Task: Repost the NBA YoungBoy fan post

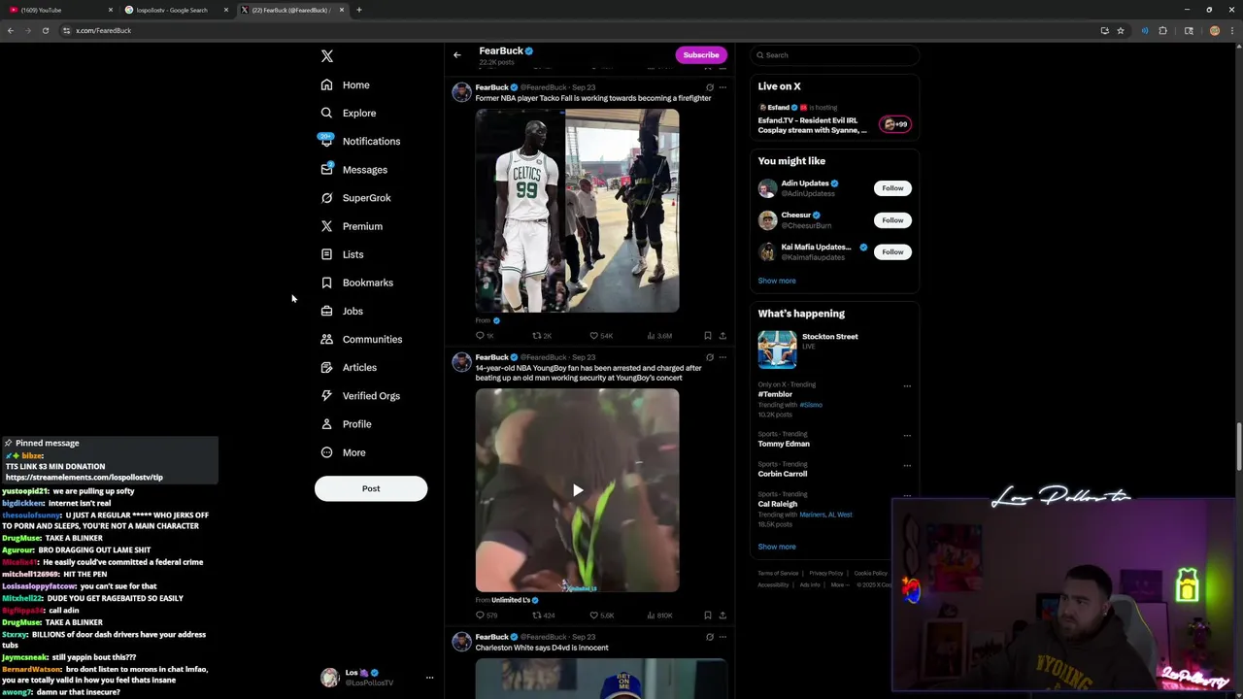Action: [543, 616]
